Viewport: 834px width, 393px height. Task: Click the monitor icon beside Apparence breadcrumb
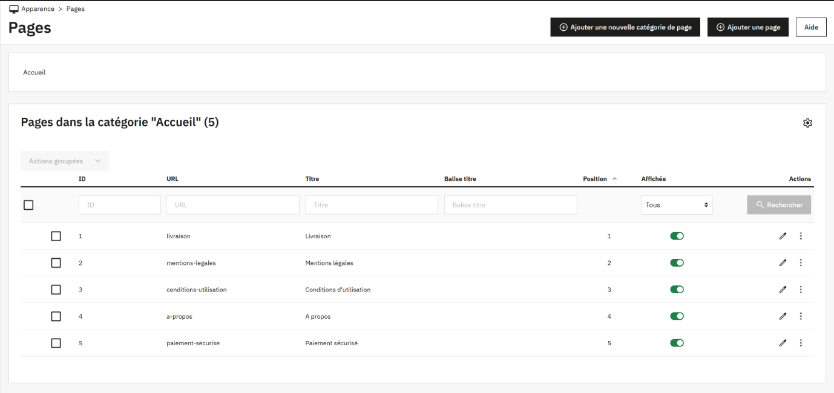tap(14, 9)
